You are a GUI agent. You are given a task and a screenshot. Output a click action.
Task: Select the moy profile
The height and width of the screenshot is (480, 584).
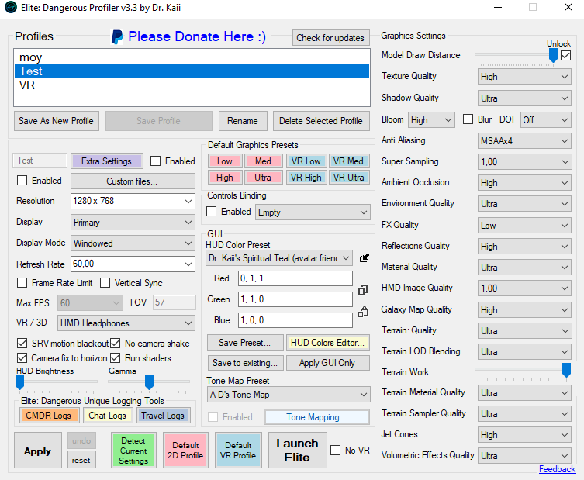point(192,57)
